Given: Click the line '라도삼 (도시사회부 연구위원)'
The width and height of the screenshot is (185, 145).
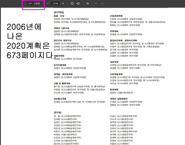Looking at the screenshot, I should click(x=124, y=83).
